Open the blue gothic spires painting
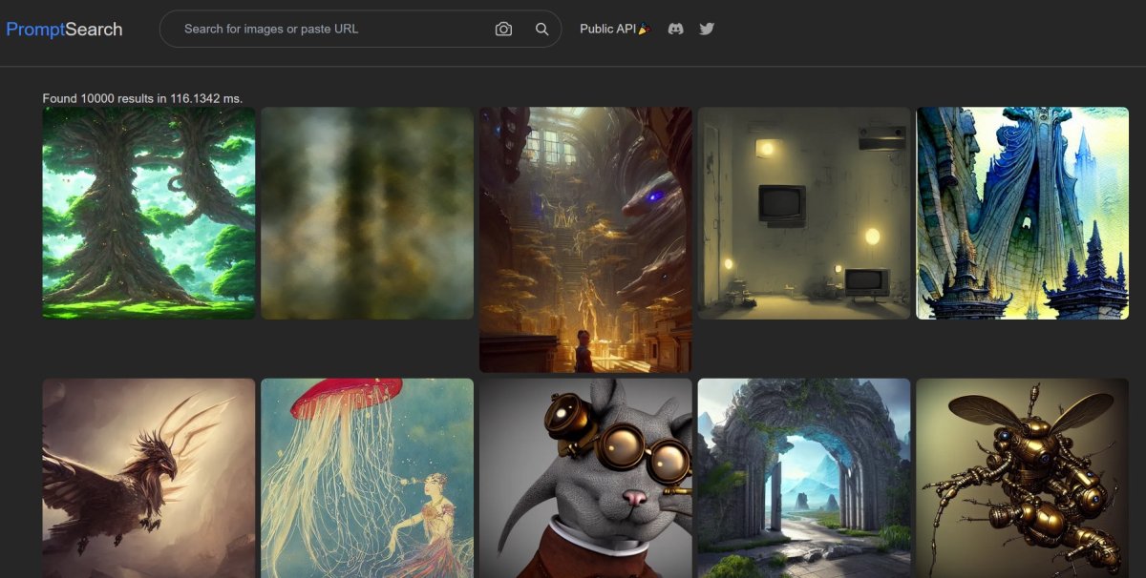Screen dimensions: 1146x578 click(1022, 213)
